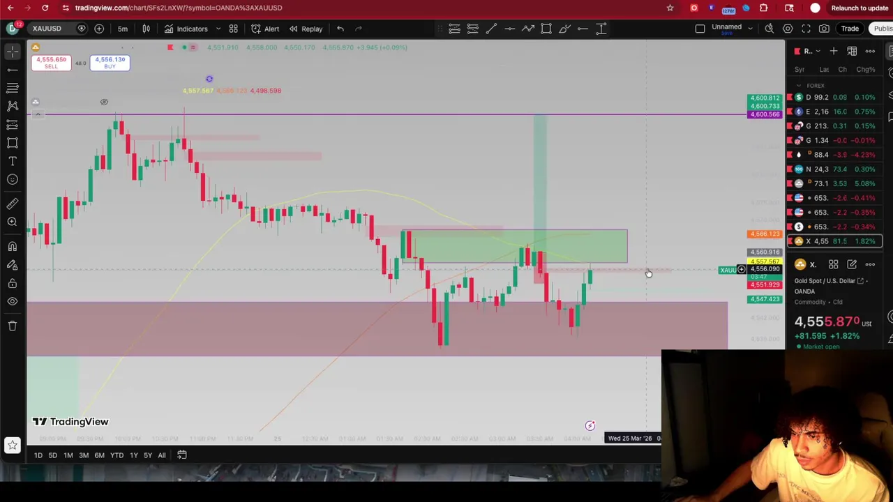Select the XAUUSD watchlist row 1.82%
This screenshot has width=893, height=502.
pyautogui.click(x=835, y=241)
